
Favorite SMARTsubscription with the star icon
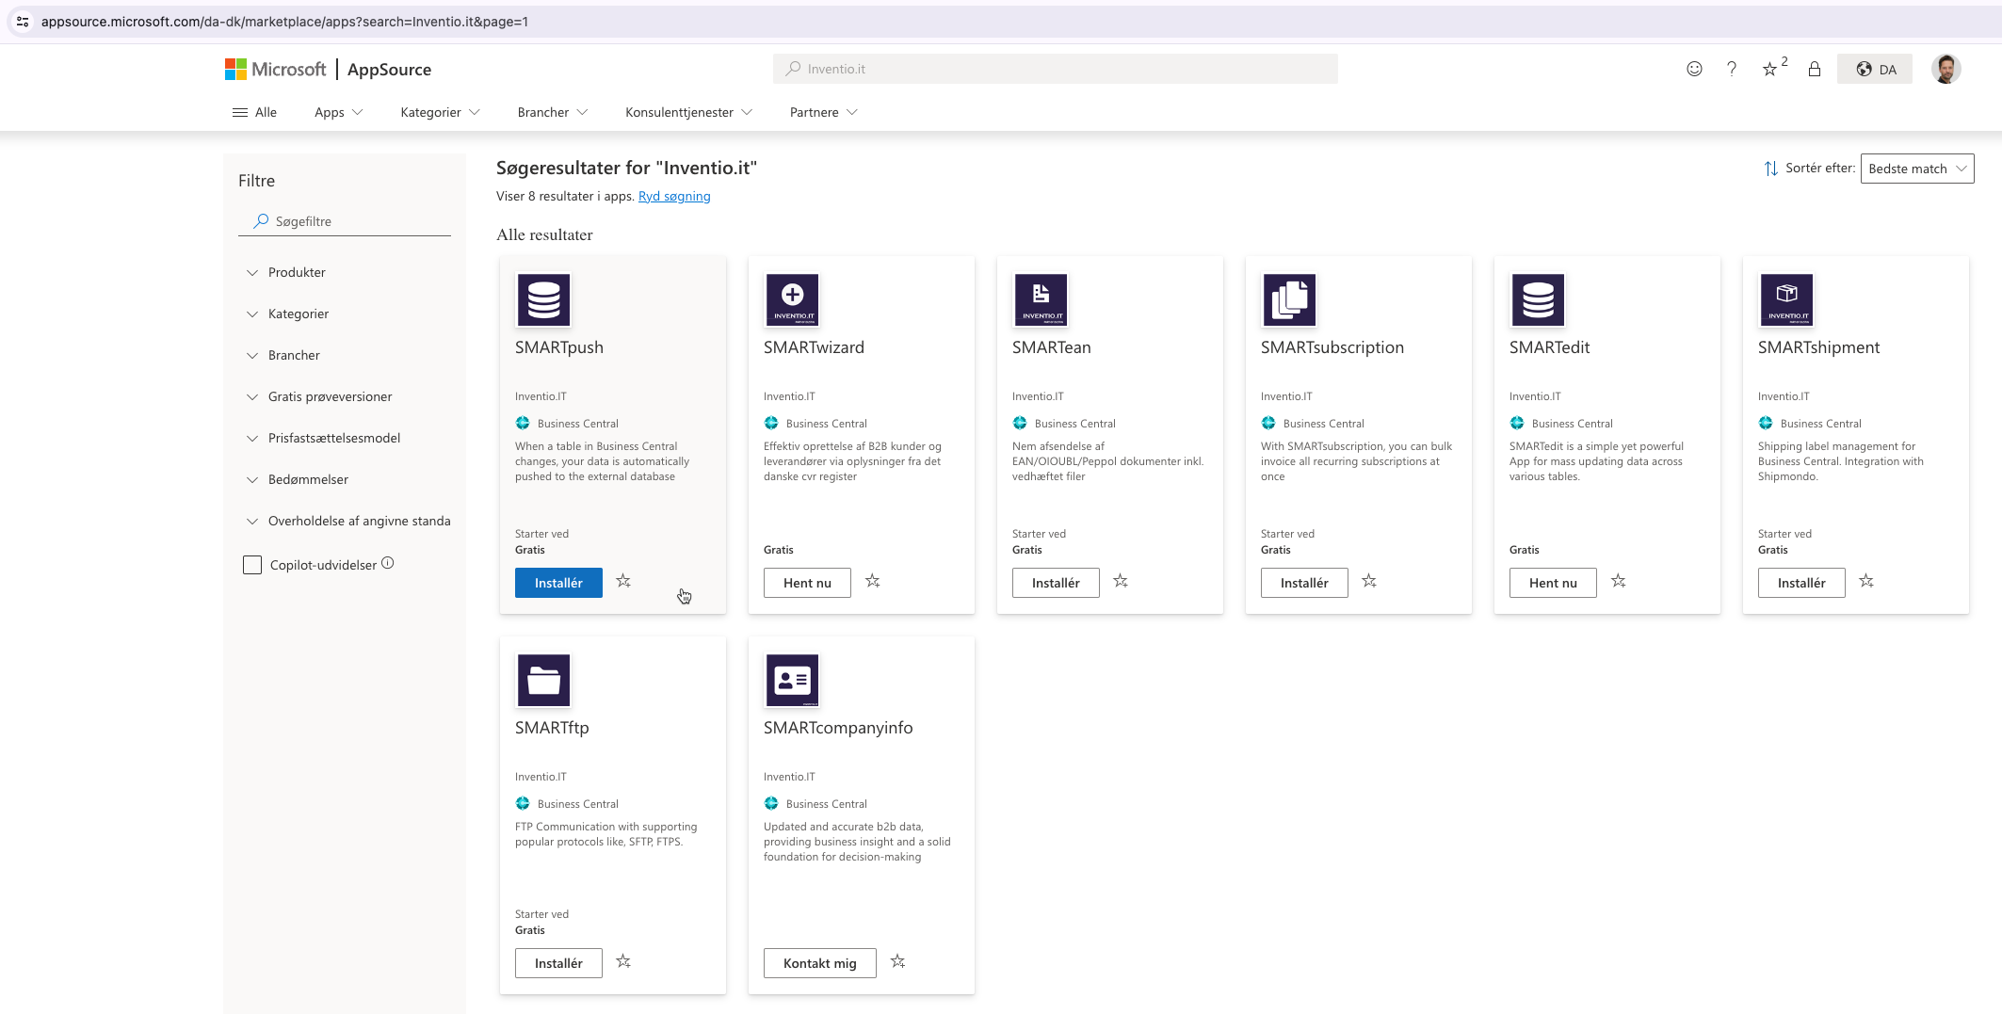1369,581
